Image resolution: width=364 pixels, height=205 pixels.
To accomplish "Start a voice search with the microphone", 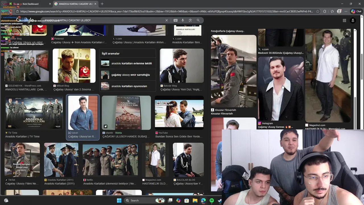I will coord(183,20).
